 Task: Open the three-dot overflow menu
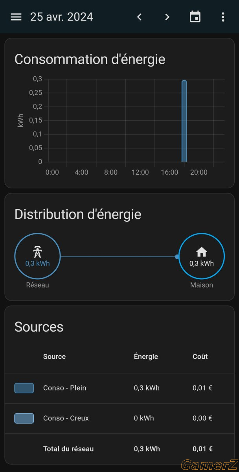[x=223, y=17]
